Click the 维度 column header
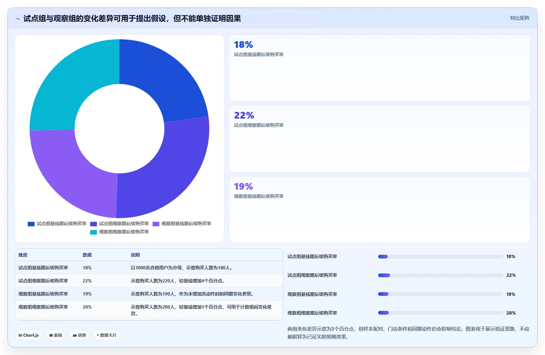This screenshot has height=355, width=545. pos(23,255)
